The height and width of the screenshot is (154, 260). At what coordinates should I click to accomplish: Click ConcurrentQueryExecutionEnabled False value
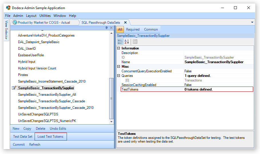pos(218,71)
